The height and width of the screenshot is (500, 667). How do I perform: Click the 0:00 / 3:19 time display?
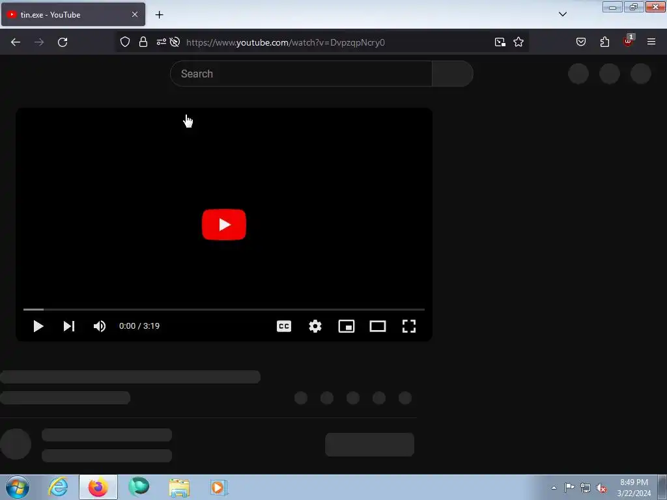(x=139, y=326)
